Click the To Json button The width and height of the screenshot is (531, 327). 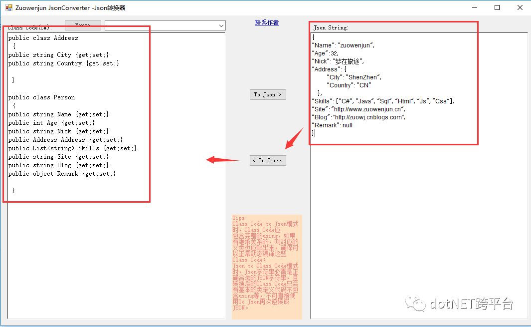pyautogui.click(x=268, y=95)
